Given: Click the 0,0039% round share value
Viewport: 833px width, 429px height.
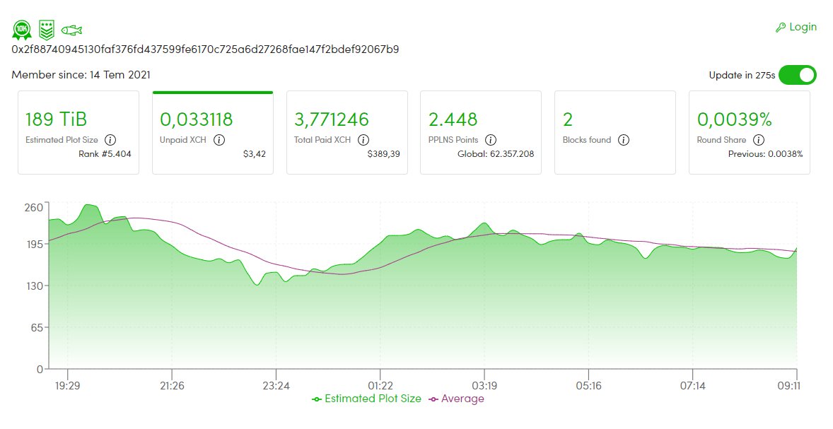Looking at the screenshot, I should (735, 119).
